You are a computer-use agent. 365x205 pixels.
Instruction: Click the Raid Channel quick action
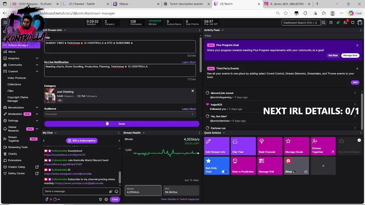click(270, 146)
